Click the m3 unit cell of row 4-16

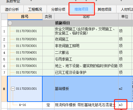coord(125,105)
